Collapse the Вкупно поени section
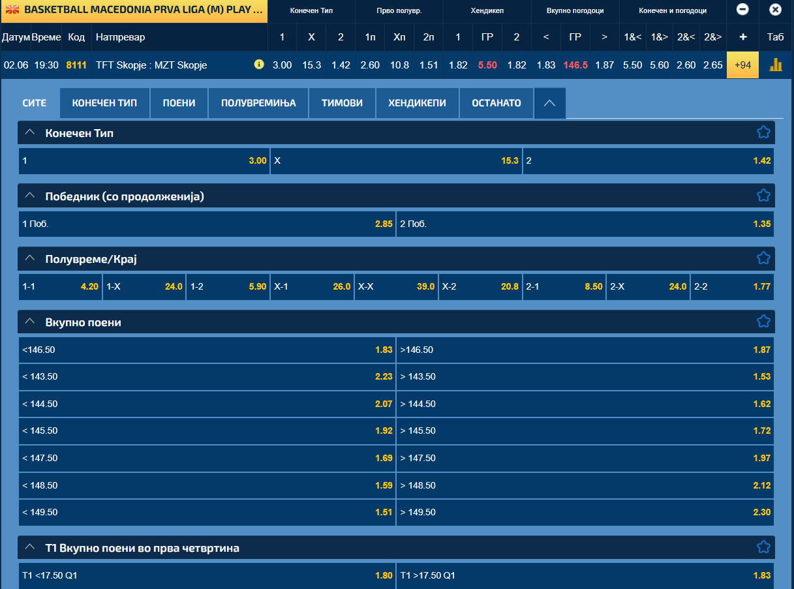 (x=29, y=322)
